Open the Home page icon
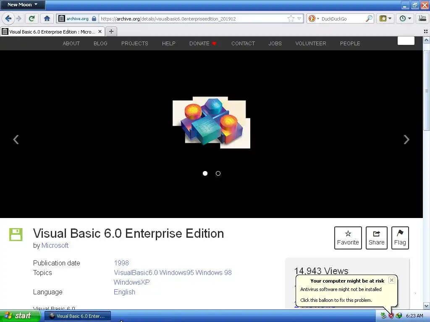Viewport: 430px width, 322px height. (x=47, y=18)
